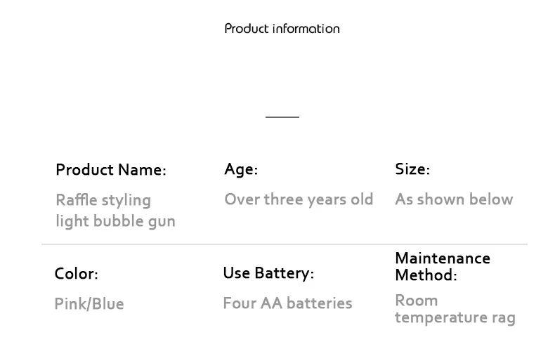Screen dimensions: 555x363
Task: Click the word 'information' in the top heading
Action: pos(306,29)
